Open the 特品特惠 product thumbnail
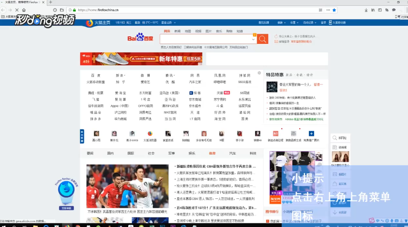408x227 pixels. pyautogui.click(x=272, y=87)
